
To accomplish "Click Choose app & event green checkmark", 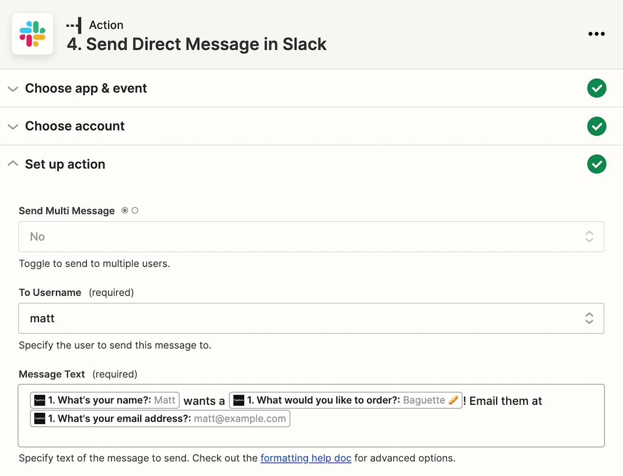I will 597,88.
